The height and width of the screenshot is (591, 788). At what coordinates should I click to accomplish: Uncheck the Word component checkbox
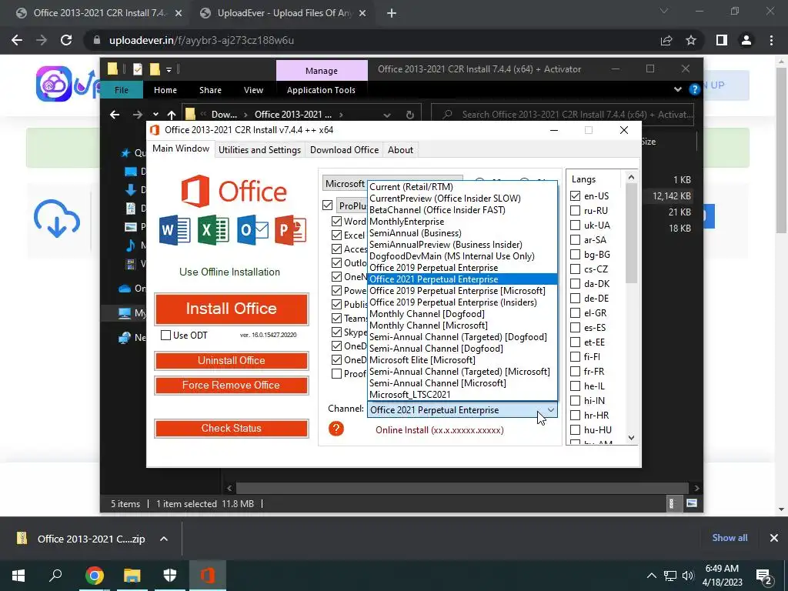coord(337,221)
